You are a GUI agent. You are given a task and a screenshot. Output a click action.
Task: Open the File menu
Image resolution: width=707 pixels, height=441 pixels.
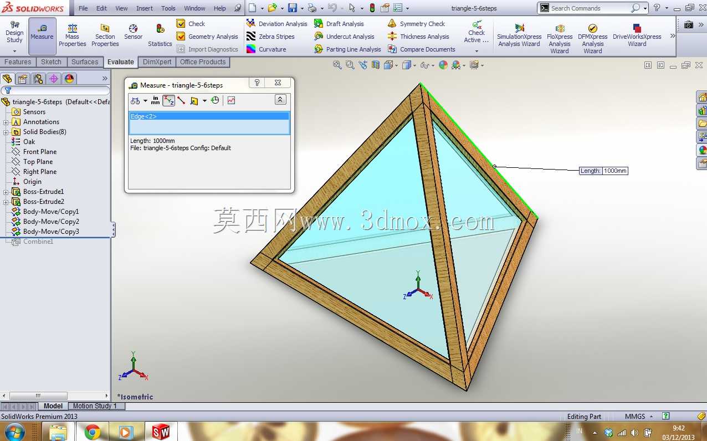83,8
